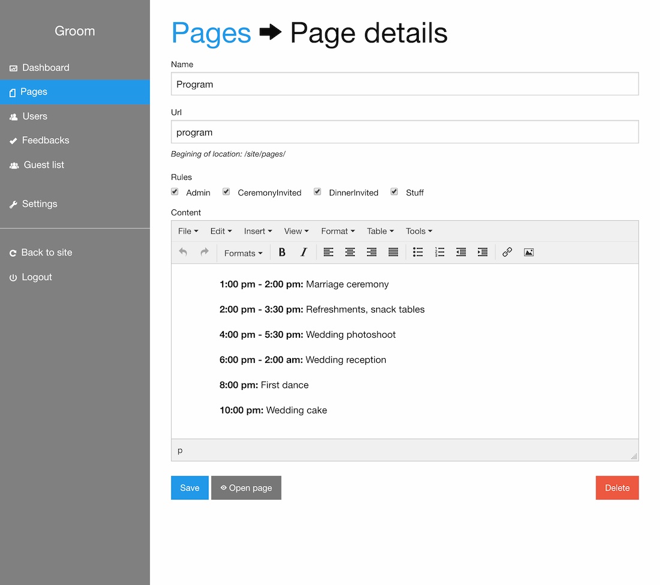Toggle the Stuff rule checkbox

click(x=394, y=191)
